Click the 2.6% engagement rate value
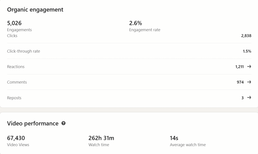Viewport: 258px width, 154px height. pos(136,23)
